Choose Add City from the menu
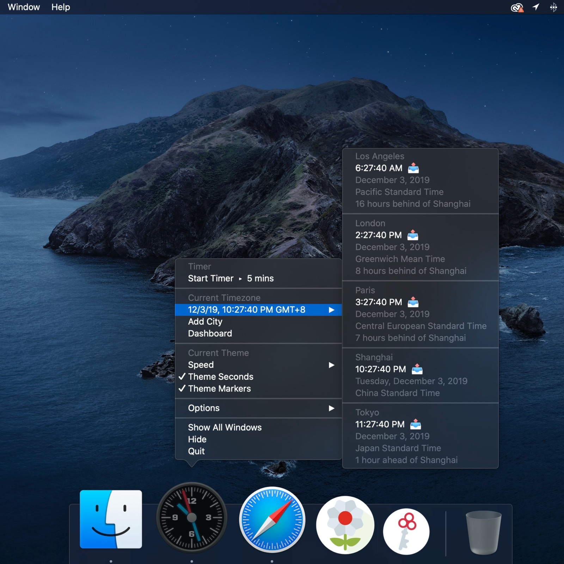 coord(205,321)
